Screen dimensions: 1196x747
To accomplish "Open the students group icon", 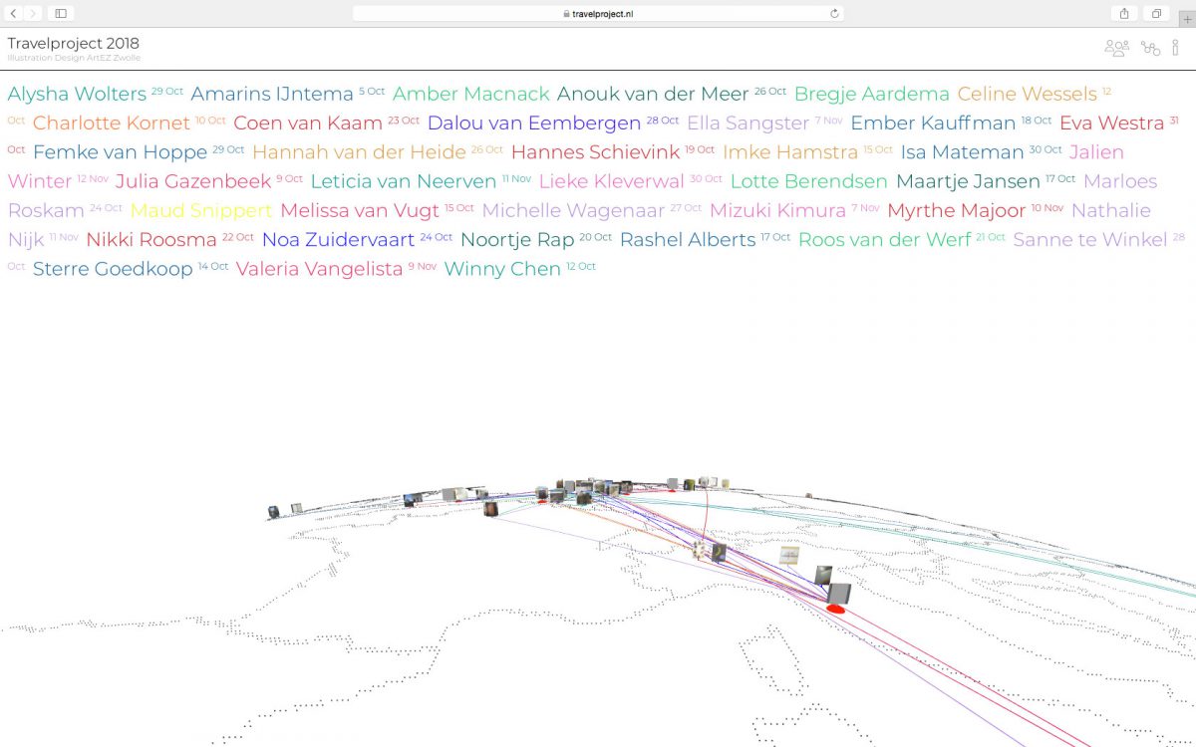I will (1116, 48).
